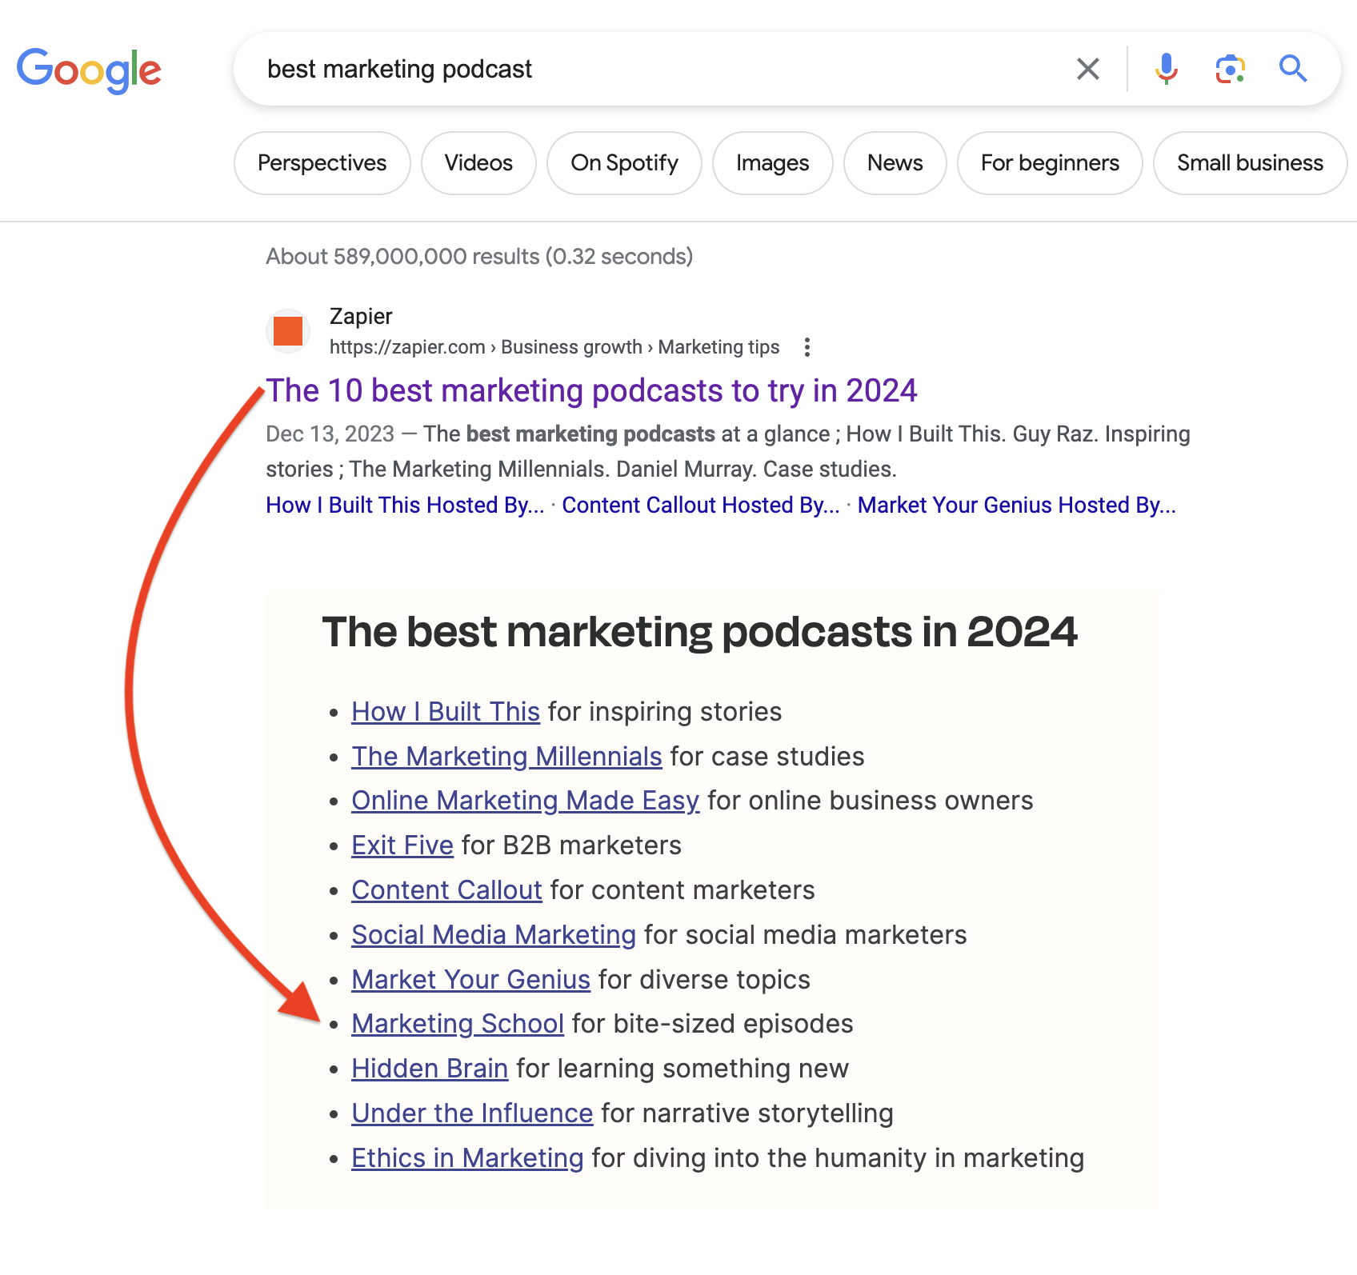Image resolution: width=1357 pixels, height=1275 pixels.
Task: Open Online Marketing Made Easy link
Action: click(526, 801)
